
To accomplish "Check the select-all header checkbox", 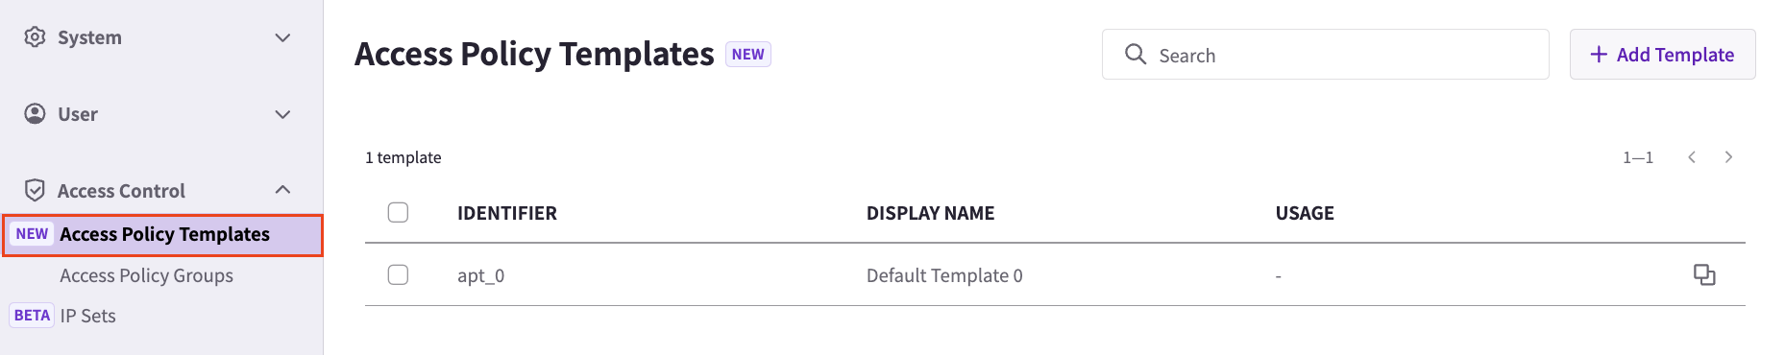I will 398,212.
